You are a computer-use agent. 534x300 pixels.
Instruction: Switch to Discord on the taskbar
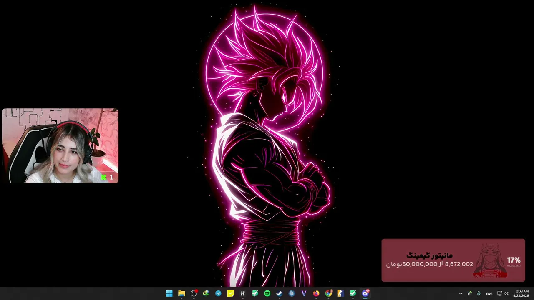(x=365, y=293)
